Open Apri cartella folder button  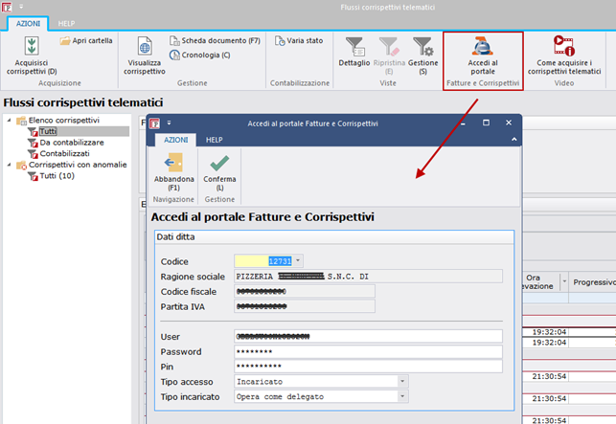(85, 41)
